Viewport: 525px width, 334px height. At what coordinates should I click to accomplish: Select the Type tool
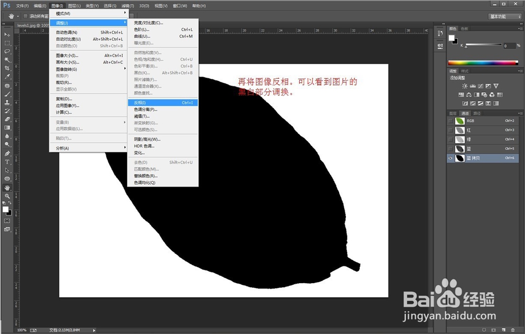pos(7,162)
